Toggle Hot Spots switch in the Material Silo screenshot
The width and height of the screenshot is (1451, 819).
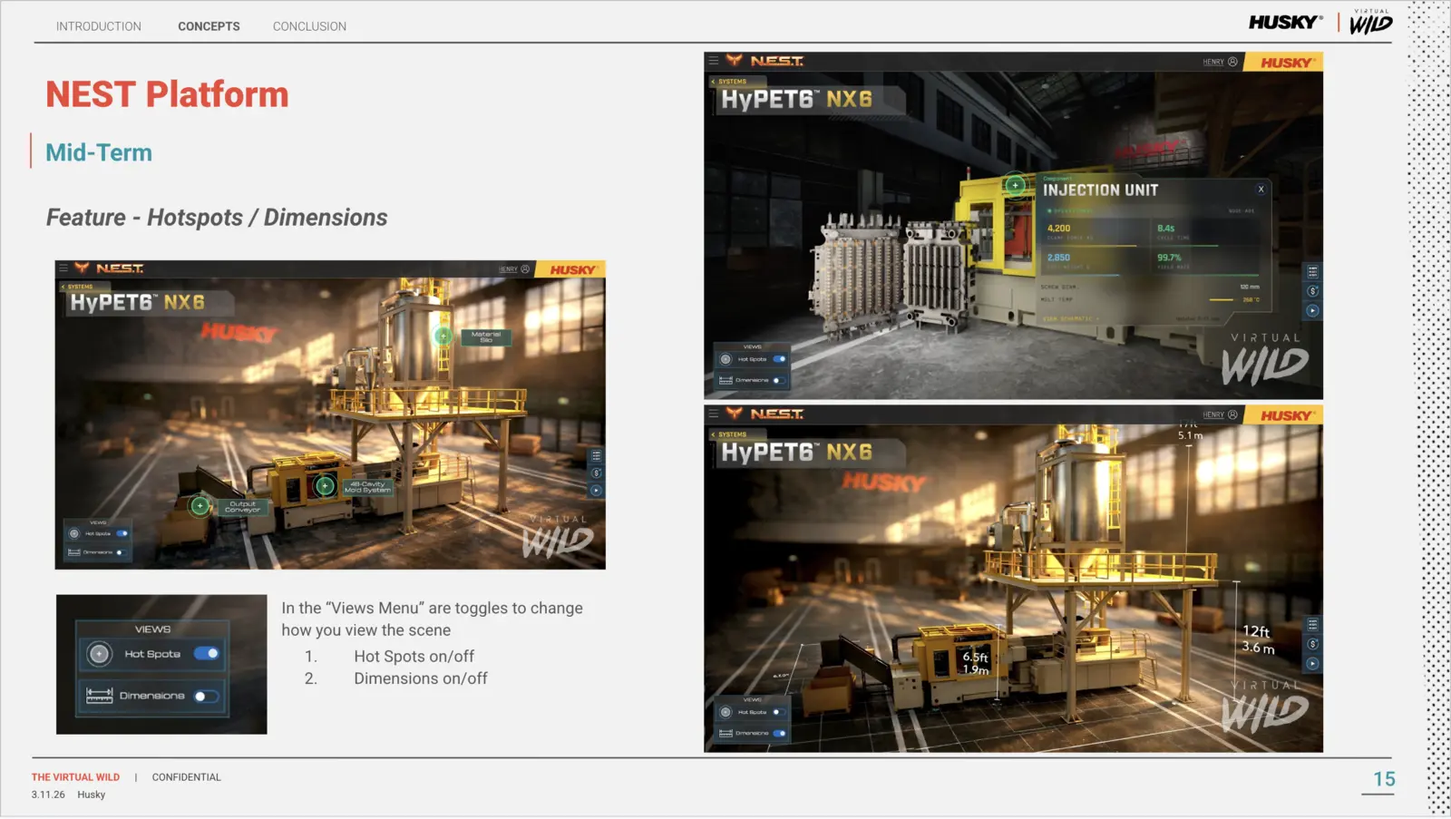[x=122, y=533]
